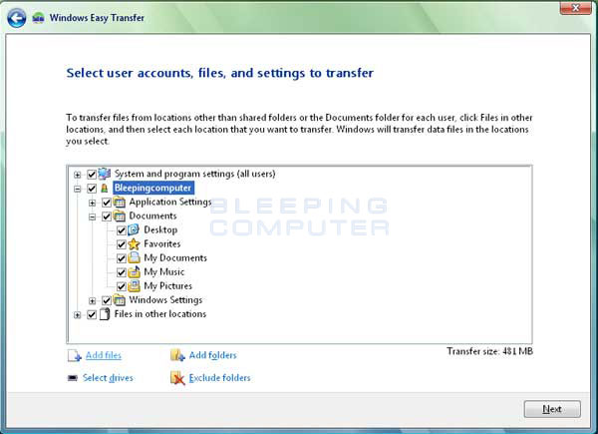Collapse the Documents tree node
Image resolution: width=598 pixels, height=434 pixels.
93,217
